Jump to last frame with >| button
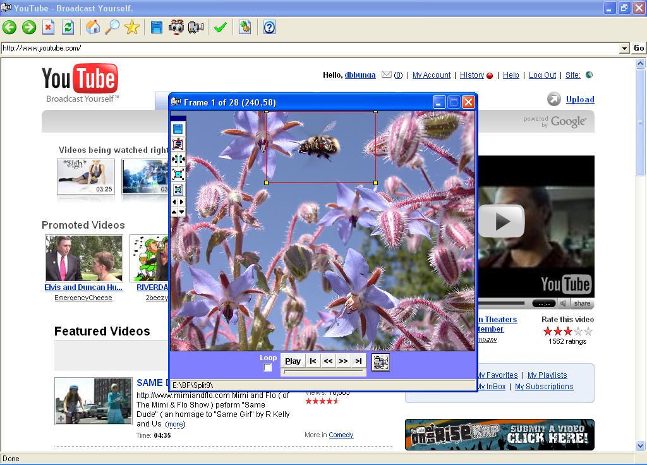647x465 pixels. pyautogui.click(x=358, y=361)
